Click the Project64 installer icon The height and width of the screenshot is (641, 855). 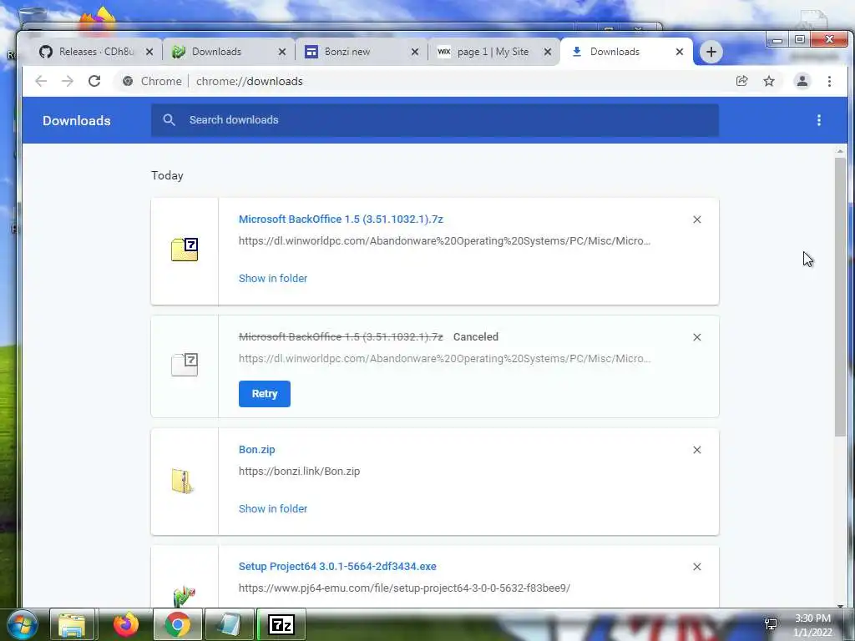point(185,596)
